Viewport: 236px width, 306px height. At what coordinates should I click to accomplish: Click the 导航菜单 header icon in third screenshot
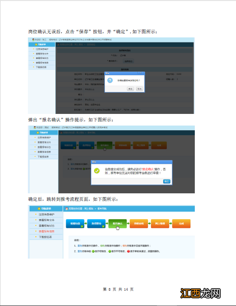[39, 209]
